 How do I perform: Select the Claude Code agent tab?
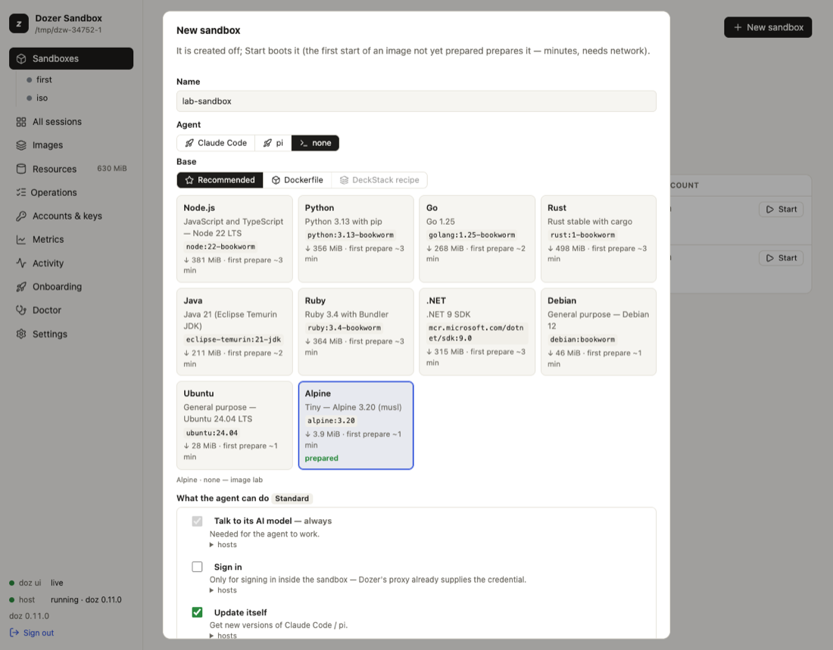point(216,143)
